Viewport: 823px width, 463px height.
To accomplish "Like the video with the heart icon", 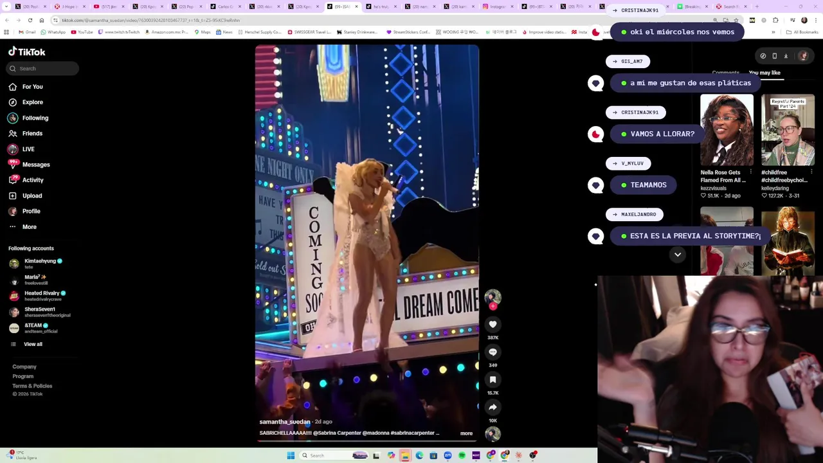I will [x=493, y=325].
